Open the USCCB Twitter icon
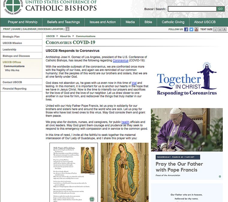 coord(191,29)
